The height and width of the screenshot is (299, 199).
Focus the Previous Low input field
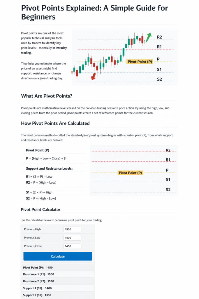pyautogui.click(x=72, y=238)
